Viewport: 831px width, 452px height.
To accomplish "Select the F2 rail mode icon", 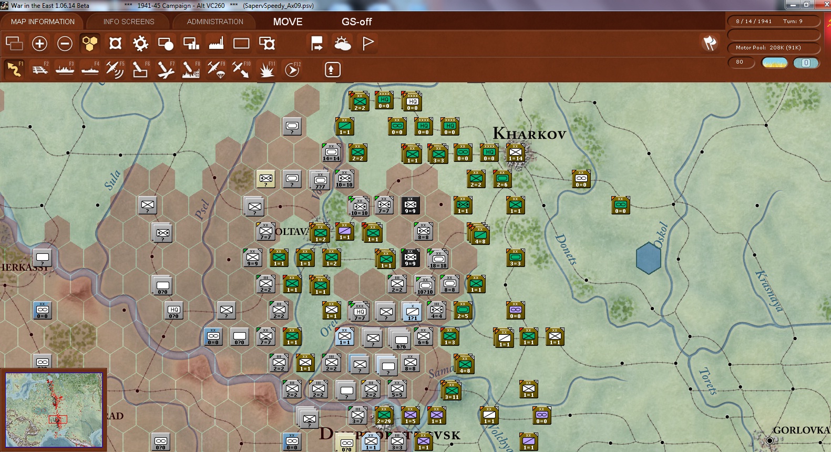I will pyautogui.click(x=39, y=69).
